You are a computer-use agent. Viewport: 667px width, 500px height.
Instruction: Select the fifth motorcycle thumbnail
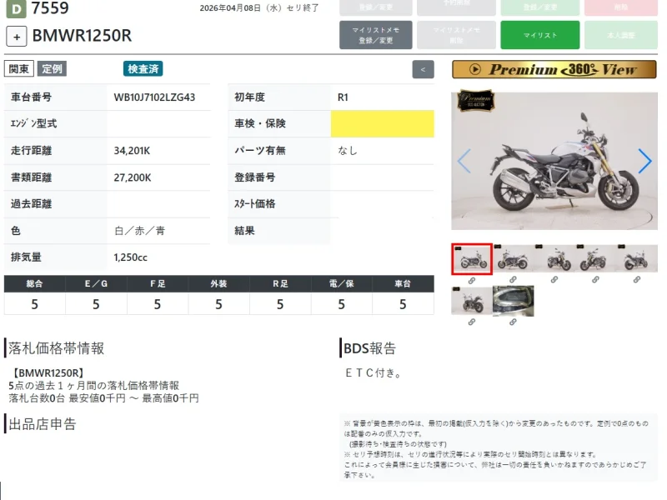coord(637,258)
